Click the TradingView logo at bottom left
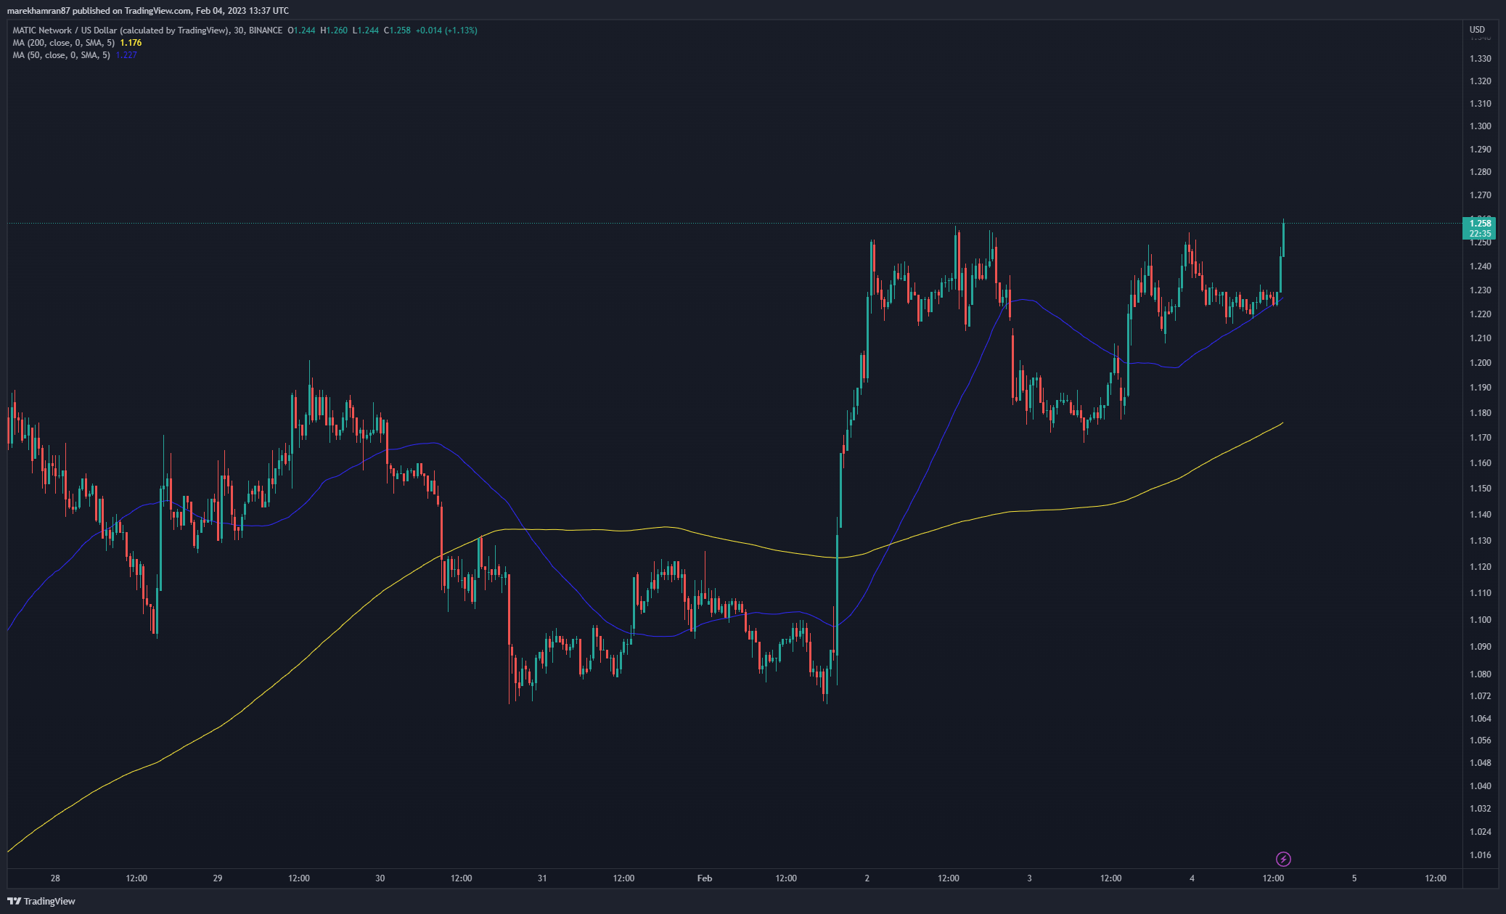The height and width of the screenshot is (914, 1506). point(41,901)
